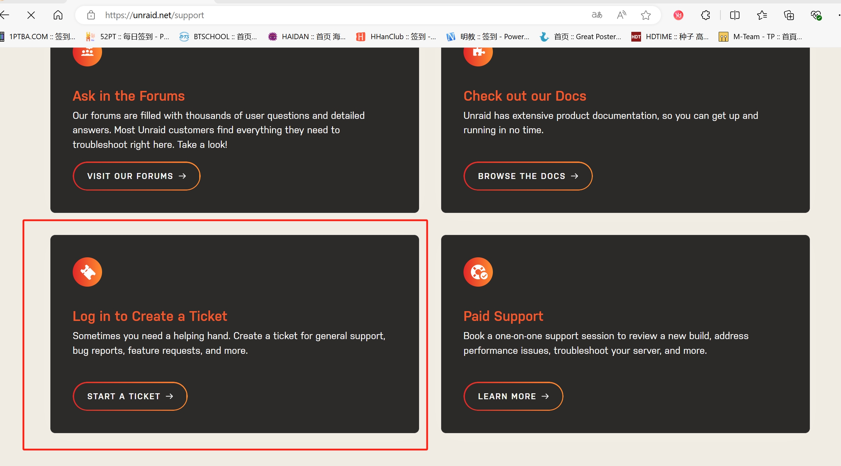Click 'Log in to Create a Ticket' heading
This screenshot has height=466, width=841.
click(x=150, y=316)
